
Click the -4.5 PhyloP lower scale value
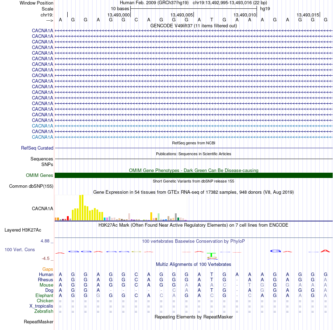[x=46, y=258]
